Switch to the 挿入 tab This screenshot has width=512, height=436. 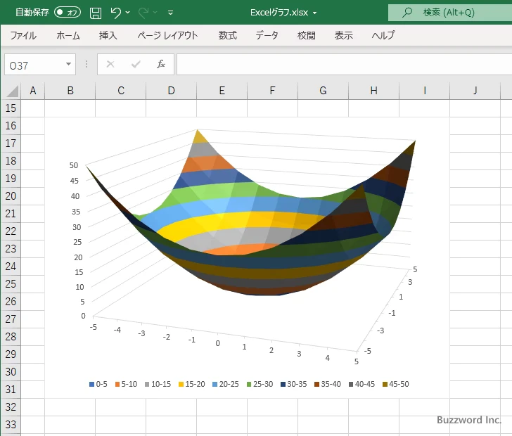(108, 35)
